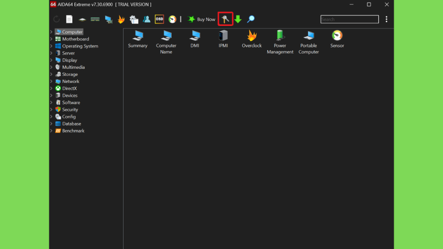Open the Portable Computer page icon
This screenshot has width=443, height=249.
(x=308, y=42)
